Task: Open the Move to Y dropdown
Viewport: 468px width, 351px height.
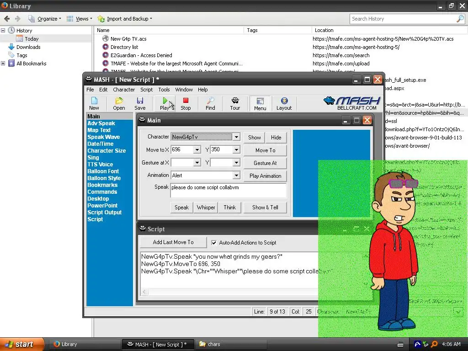Action: point(236,149)
